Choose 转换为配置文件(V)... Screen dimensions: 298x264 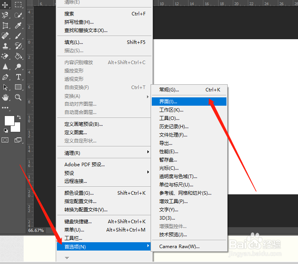[104, 210]
